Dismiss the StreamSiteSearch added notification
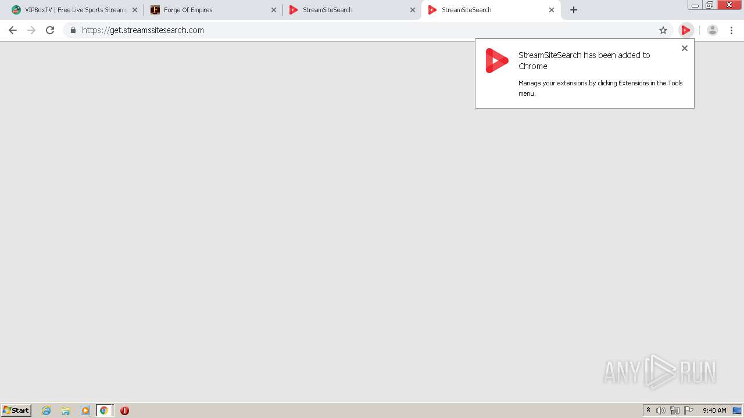This screenshot has width=744, height=418. tap(685, 48)
